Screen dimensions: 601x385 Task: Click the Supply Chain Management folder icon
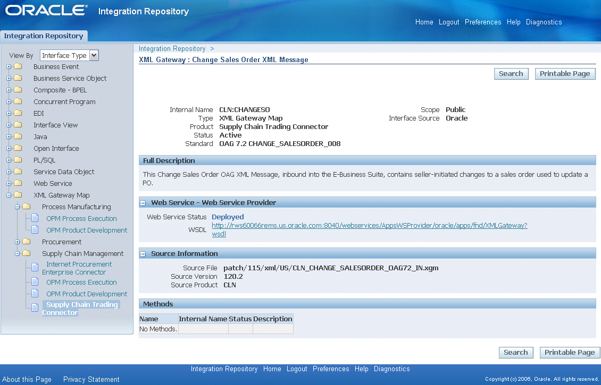click(x=27, y=253)
